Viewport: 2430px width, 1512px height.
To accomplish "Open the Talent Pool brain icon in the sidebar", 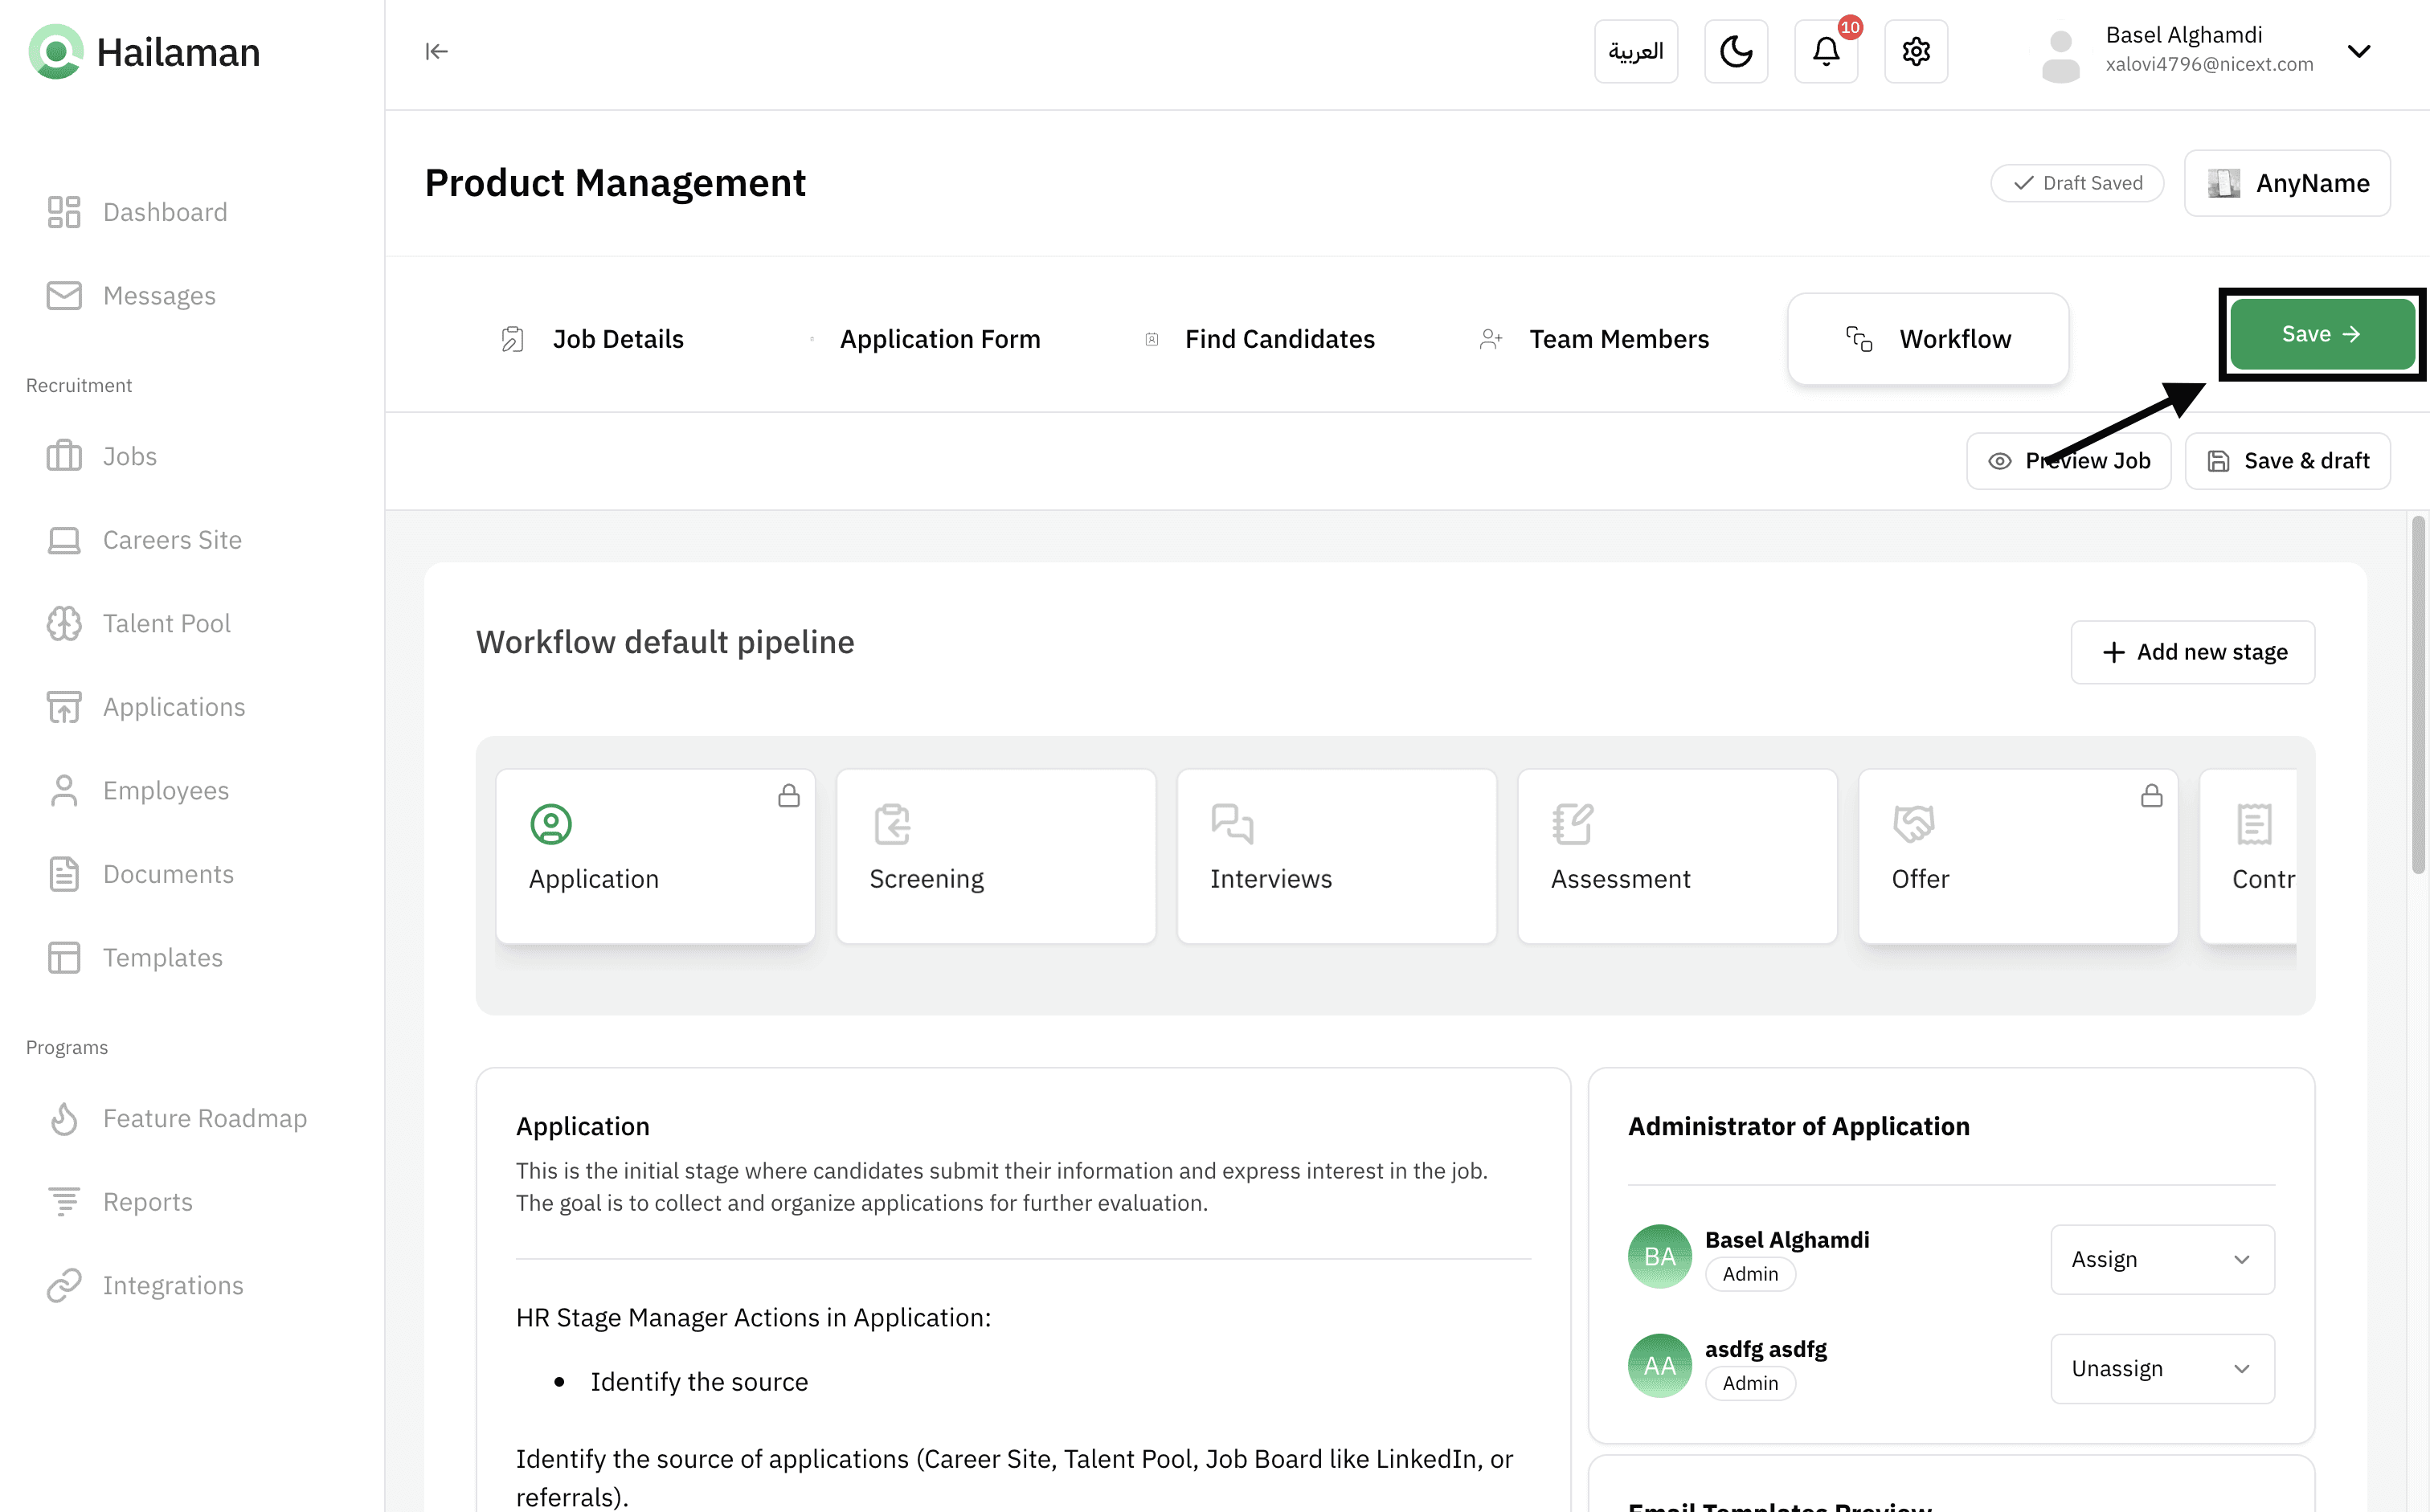I will (x=64, y=623).
